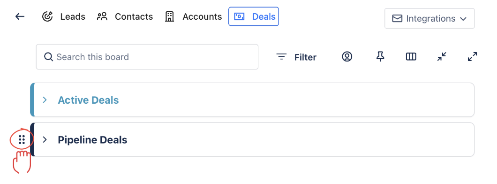This screenshot has height=184, width=497.
Task: Click the Filter lines icon
Action: pyautogui.click(x=281, y=57)
